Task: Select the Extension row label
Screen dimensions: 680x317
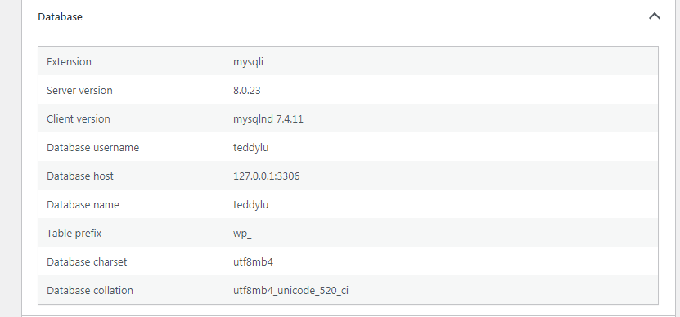Action: pyautogui.click(x=69, y=61)
